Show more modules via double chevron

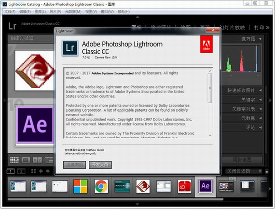pyautogui.click(x=267, y=28)
